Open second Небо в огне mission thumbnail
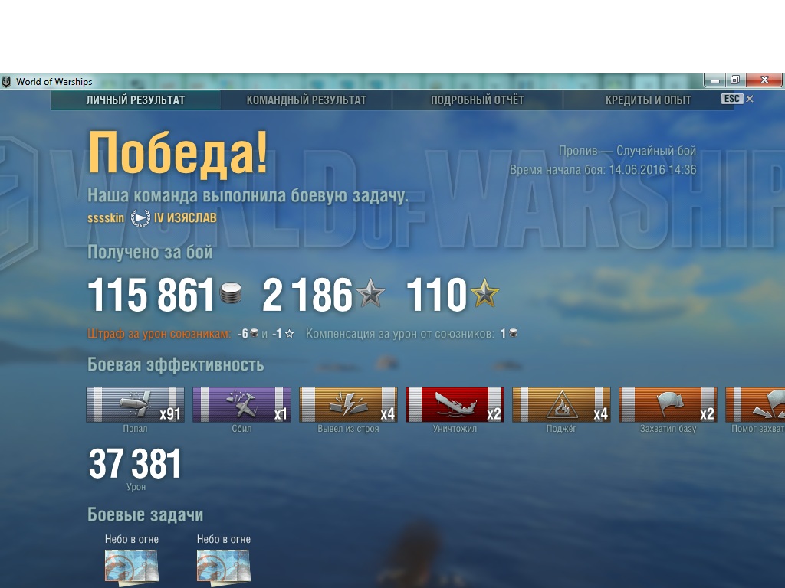785x588 pixels. (223, 567)
